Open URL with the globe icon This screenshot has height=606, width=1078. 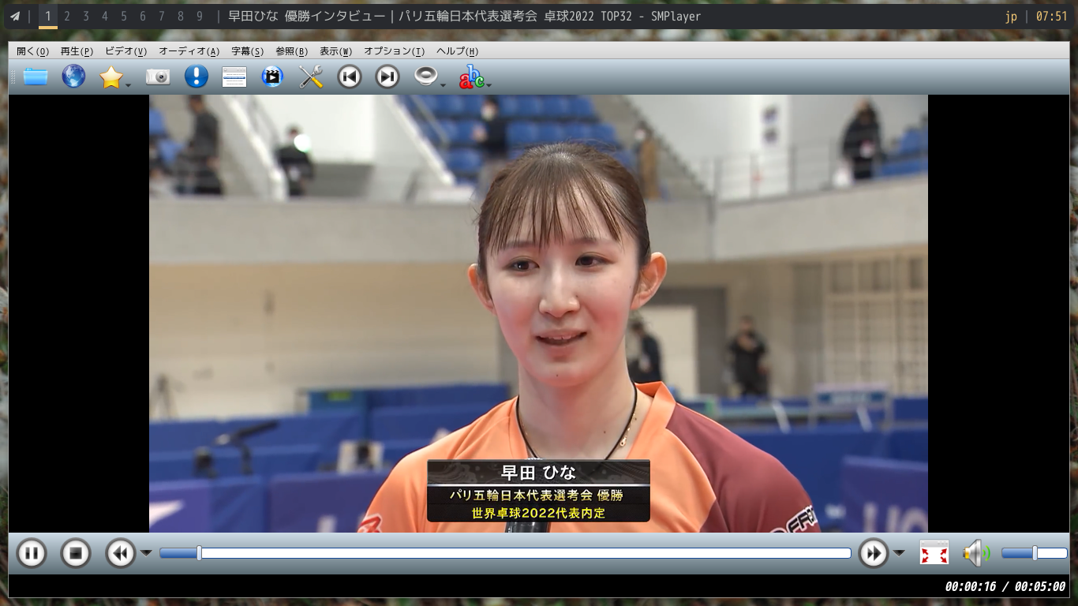[73, 77]
